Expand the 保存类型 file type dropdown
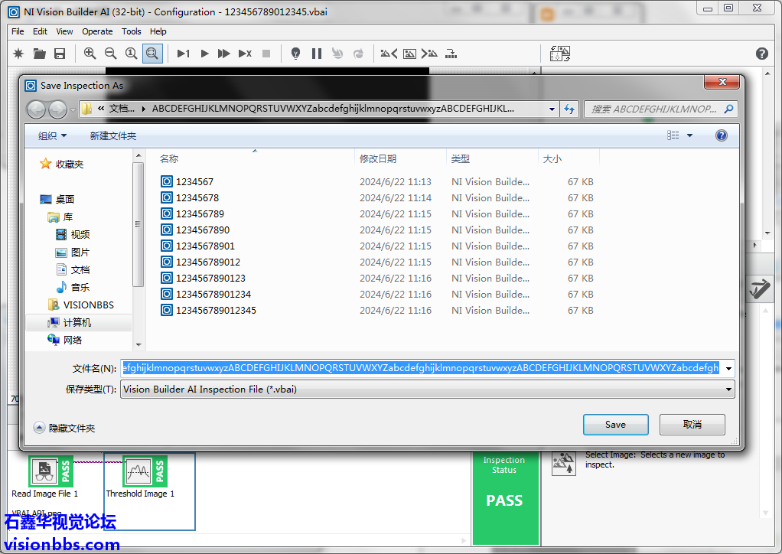 728,389
